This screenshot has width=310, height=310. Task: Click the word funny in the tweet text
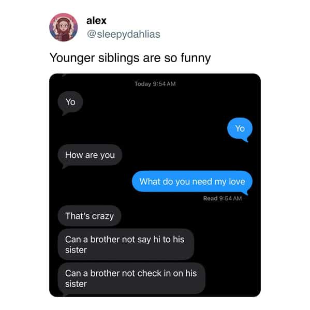(196, 58)
